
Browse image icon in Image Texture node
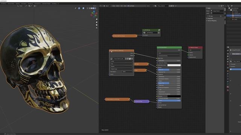click(111, 58)
